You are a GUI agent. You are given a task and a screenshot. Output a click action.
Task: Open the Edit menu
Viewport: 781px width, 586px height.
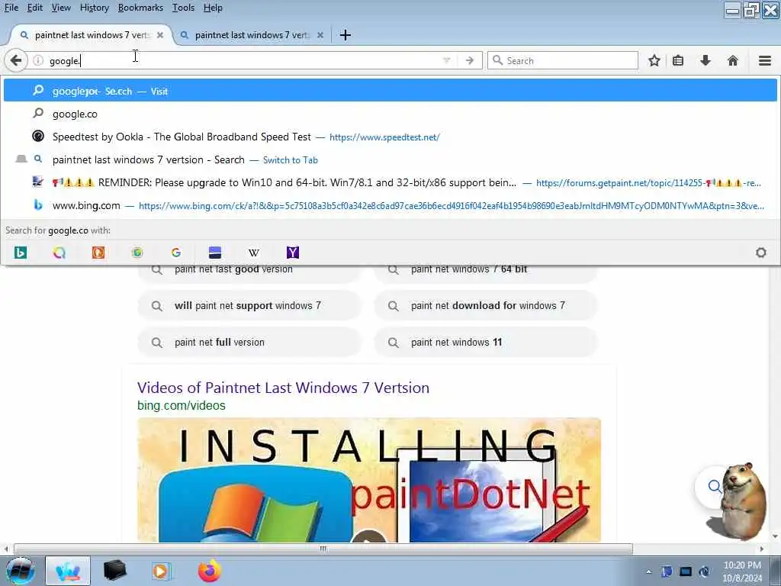coord(35,8)
